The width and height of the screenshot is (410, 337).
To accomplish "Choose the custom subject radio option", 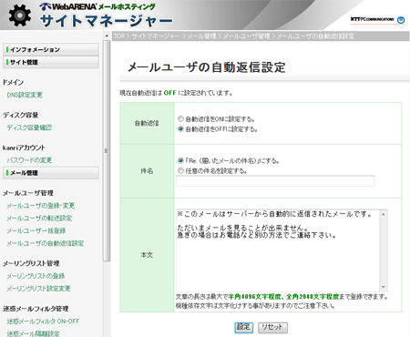I will pos(180,170).
